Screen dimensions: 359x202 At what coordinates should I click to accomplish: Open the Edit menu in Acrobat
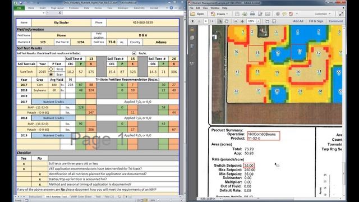pos(198,8)
